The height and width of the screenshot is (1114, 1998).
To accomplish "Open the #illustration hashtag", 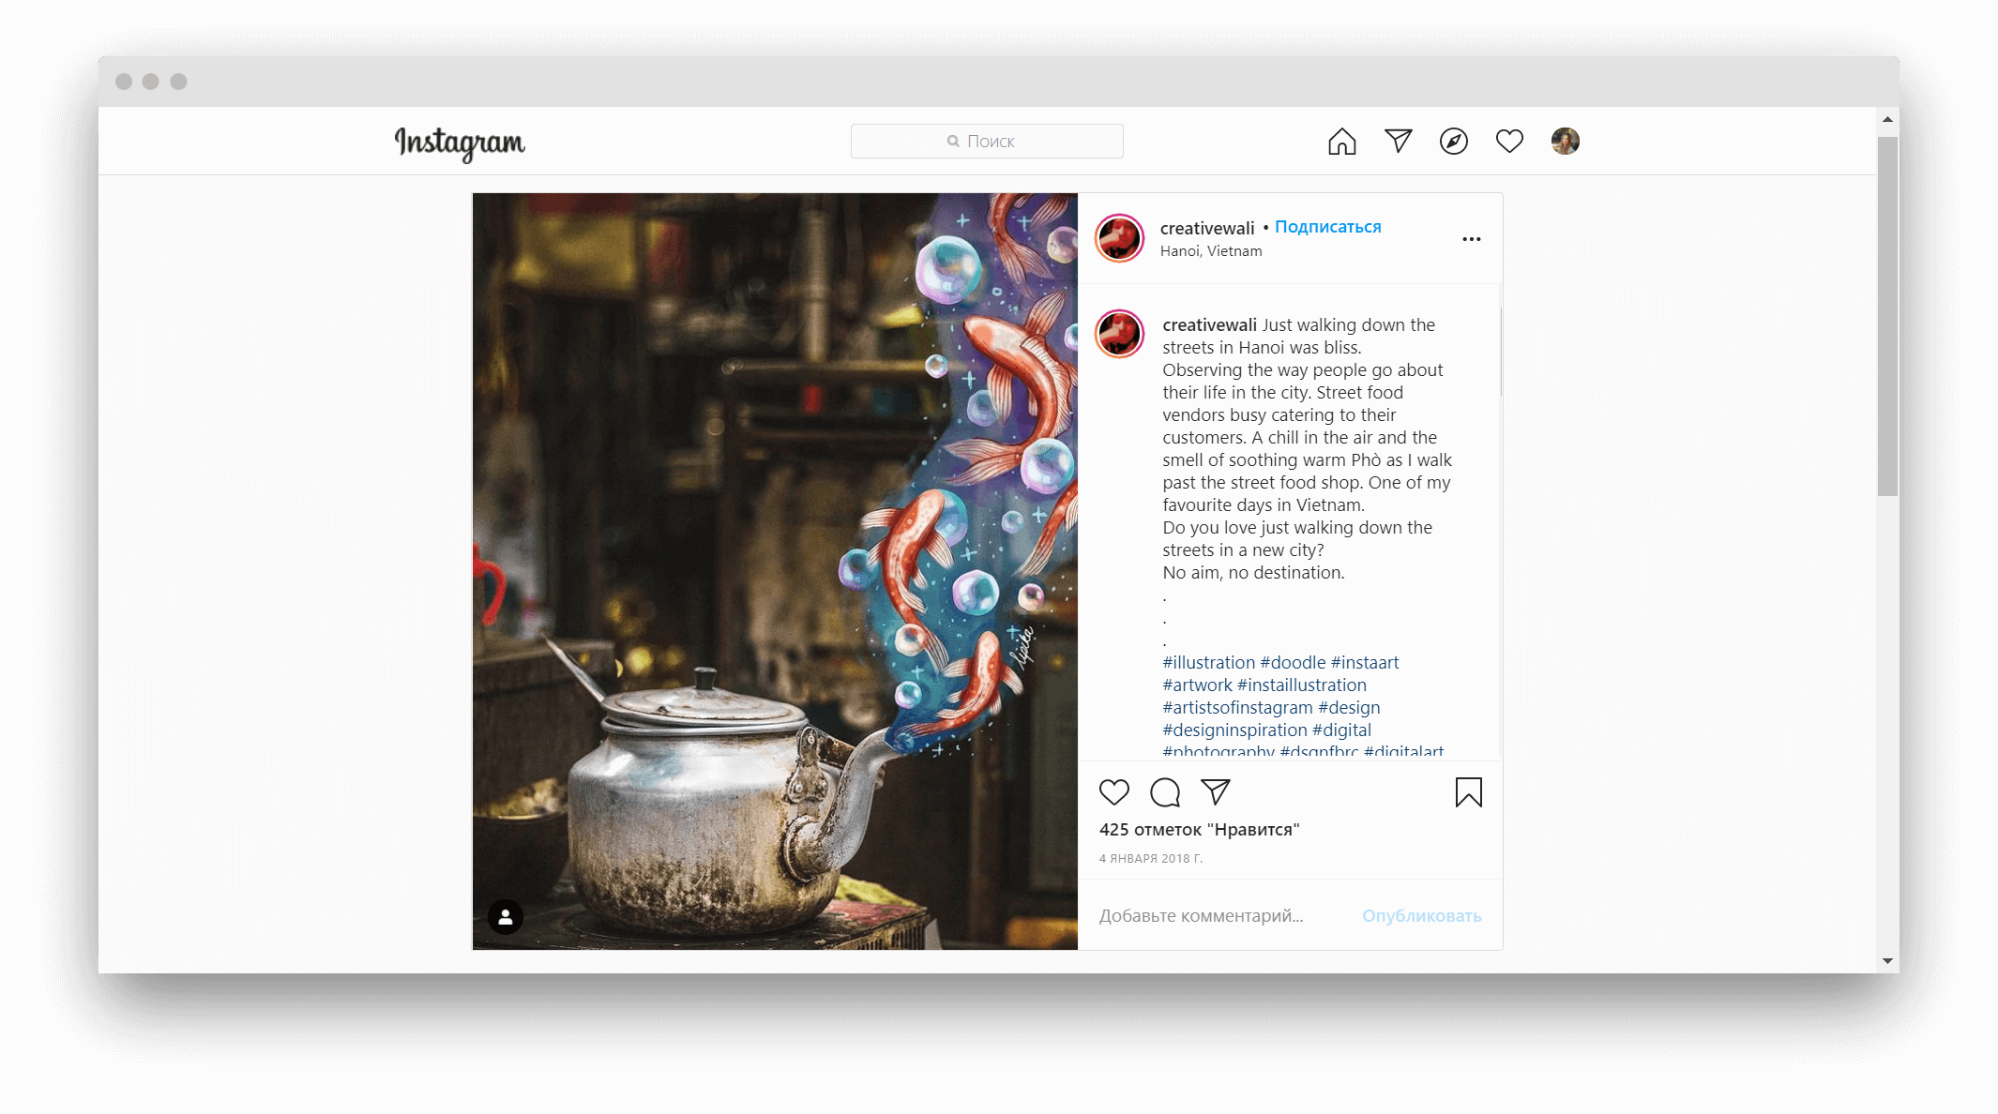I will [x=1208, y=663].
